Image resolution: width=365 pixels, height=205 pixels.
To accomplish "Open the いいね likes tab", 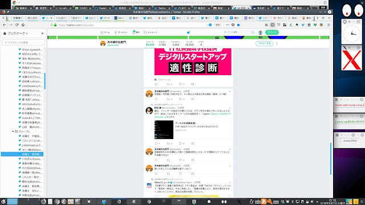I will point(189,43).
